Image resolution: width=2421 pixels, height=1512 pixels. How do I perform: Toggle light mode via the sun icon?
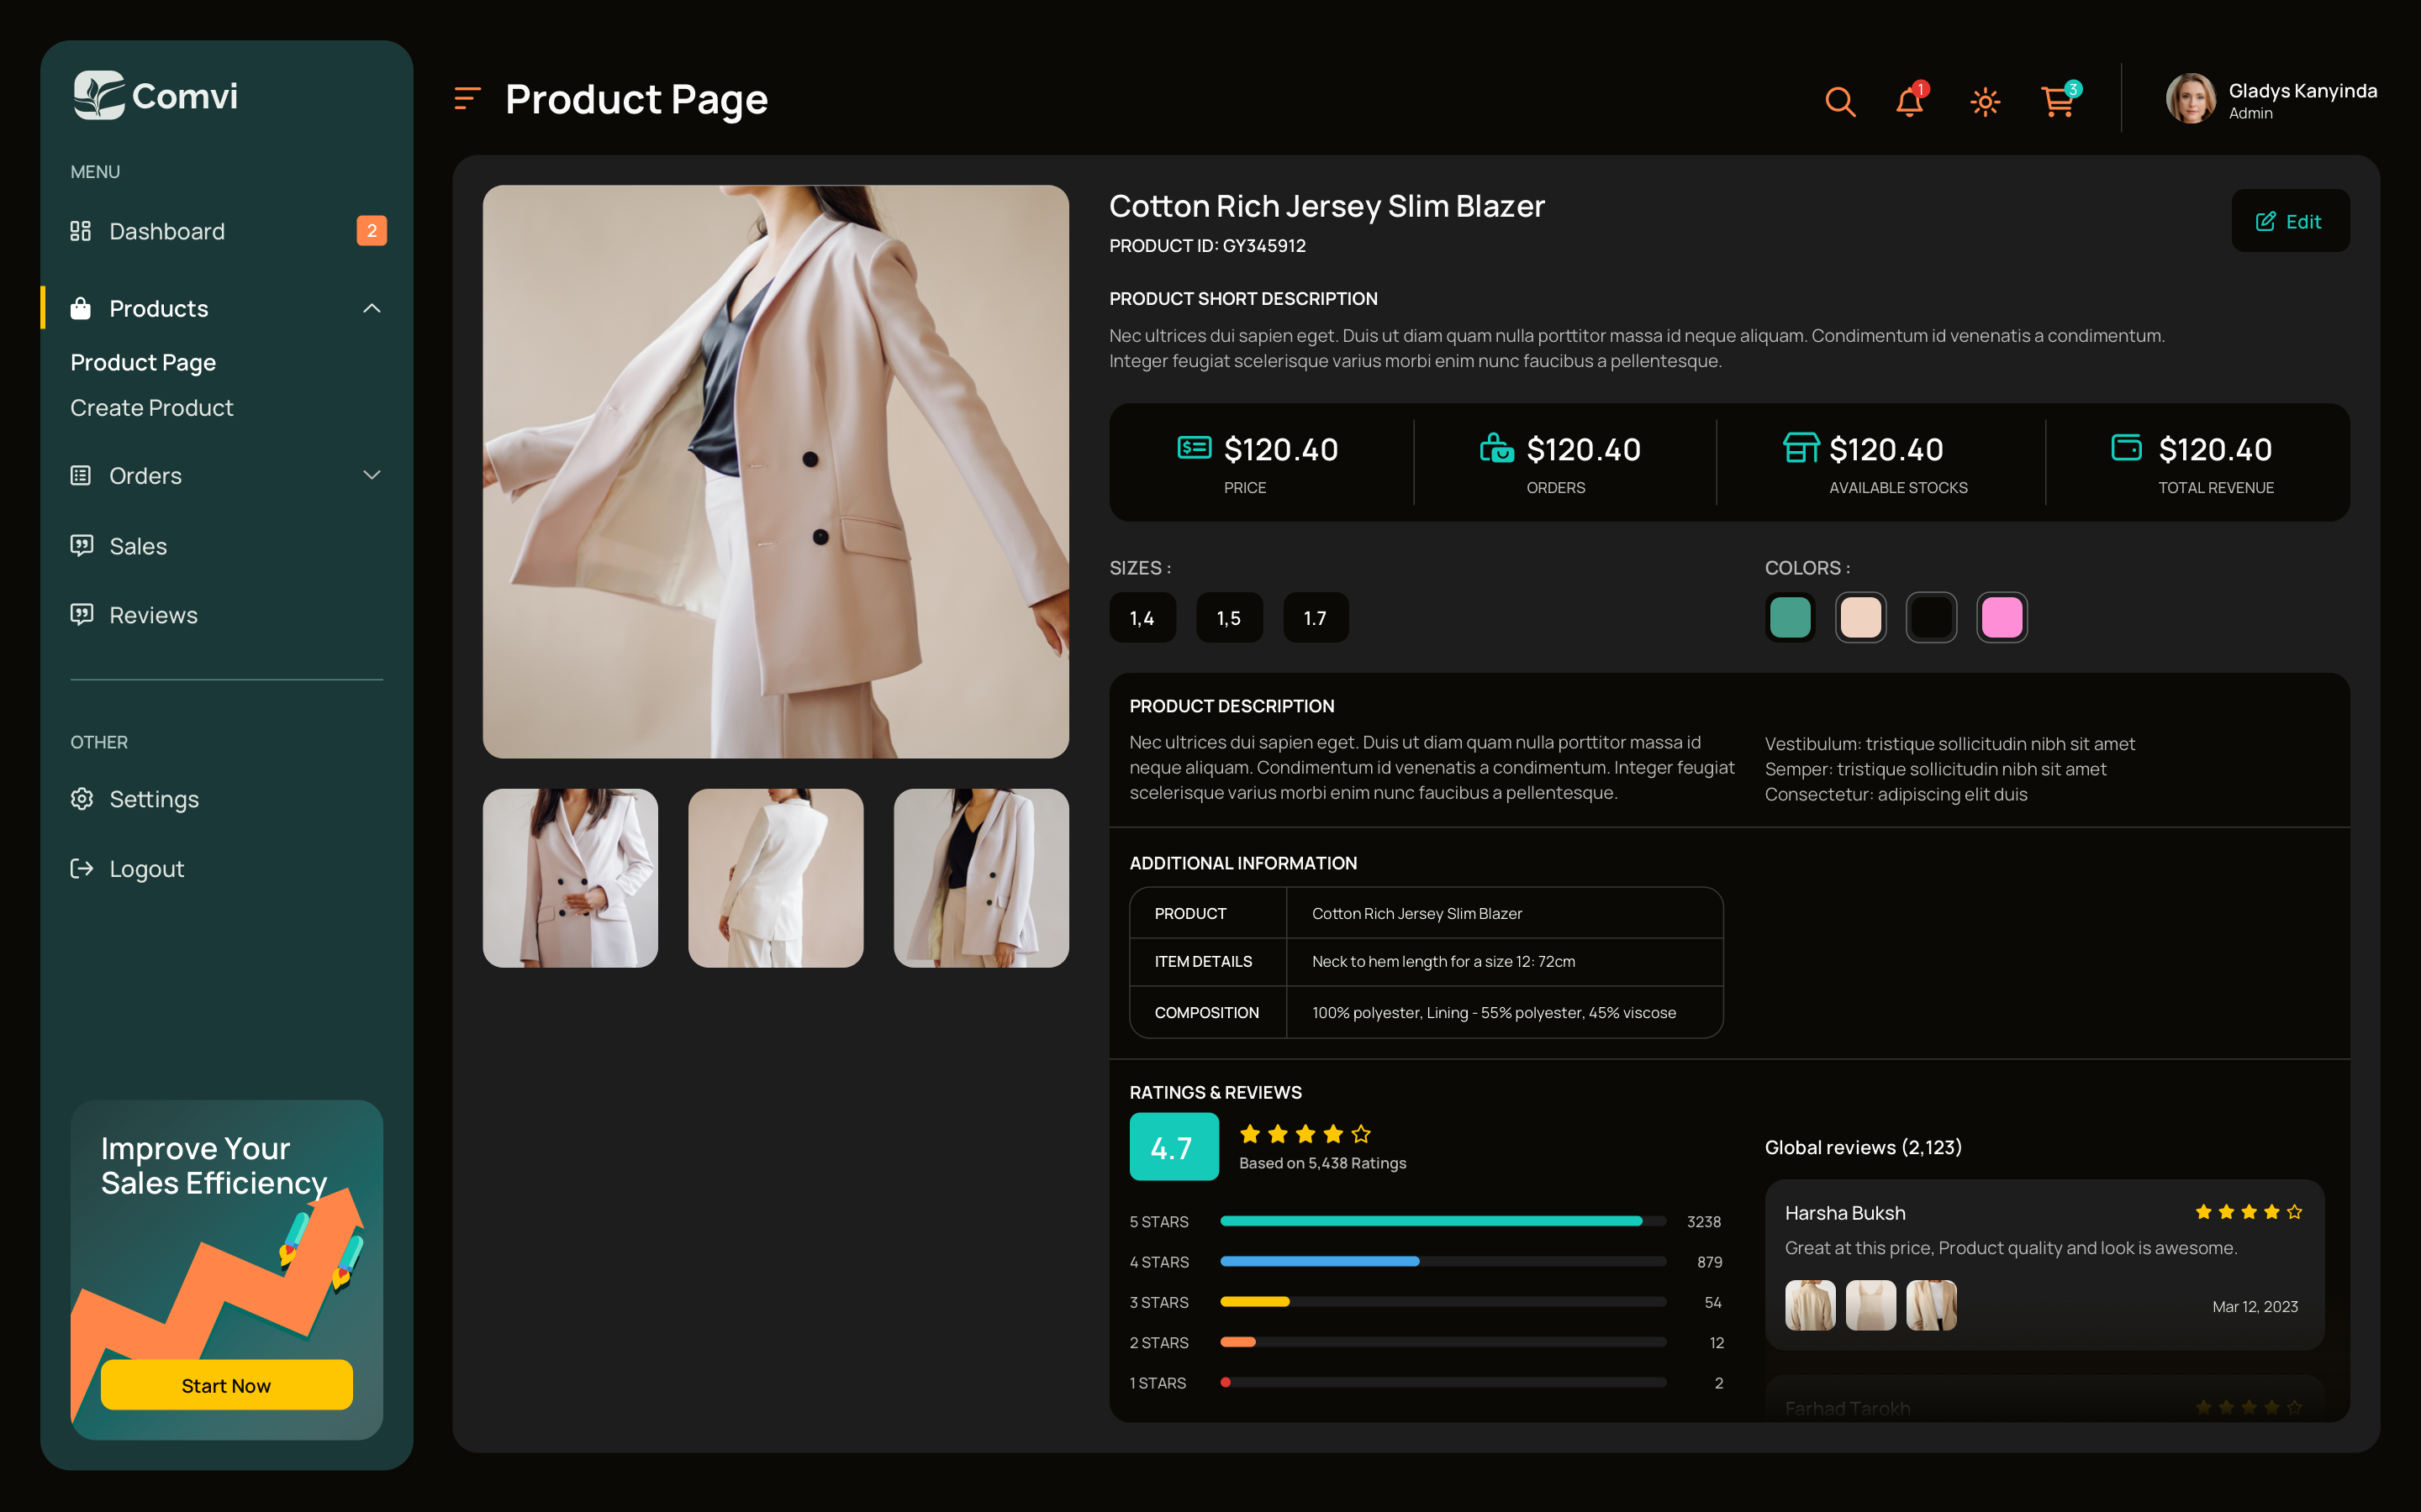[1985, 101]
